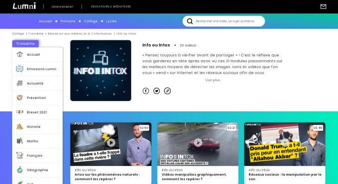The height and width of the screenshot is (184, 338).
Task: Click the search magnifier icon
Action: click(190, 21)
